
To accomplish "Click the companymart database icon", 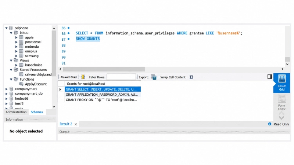I will (11, 89).
